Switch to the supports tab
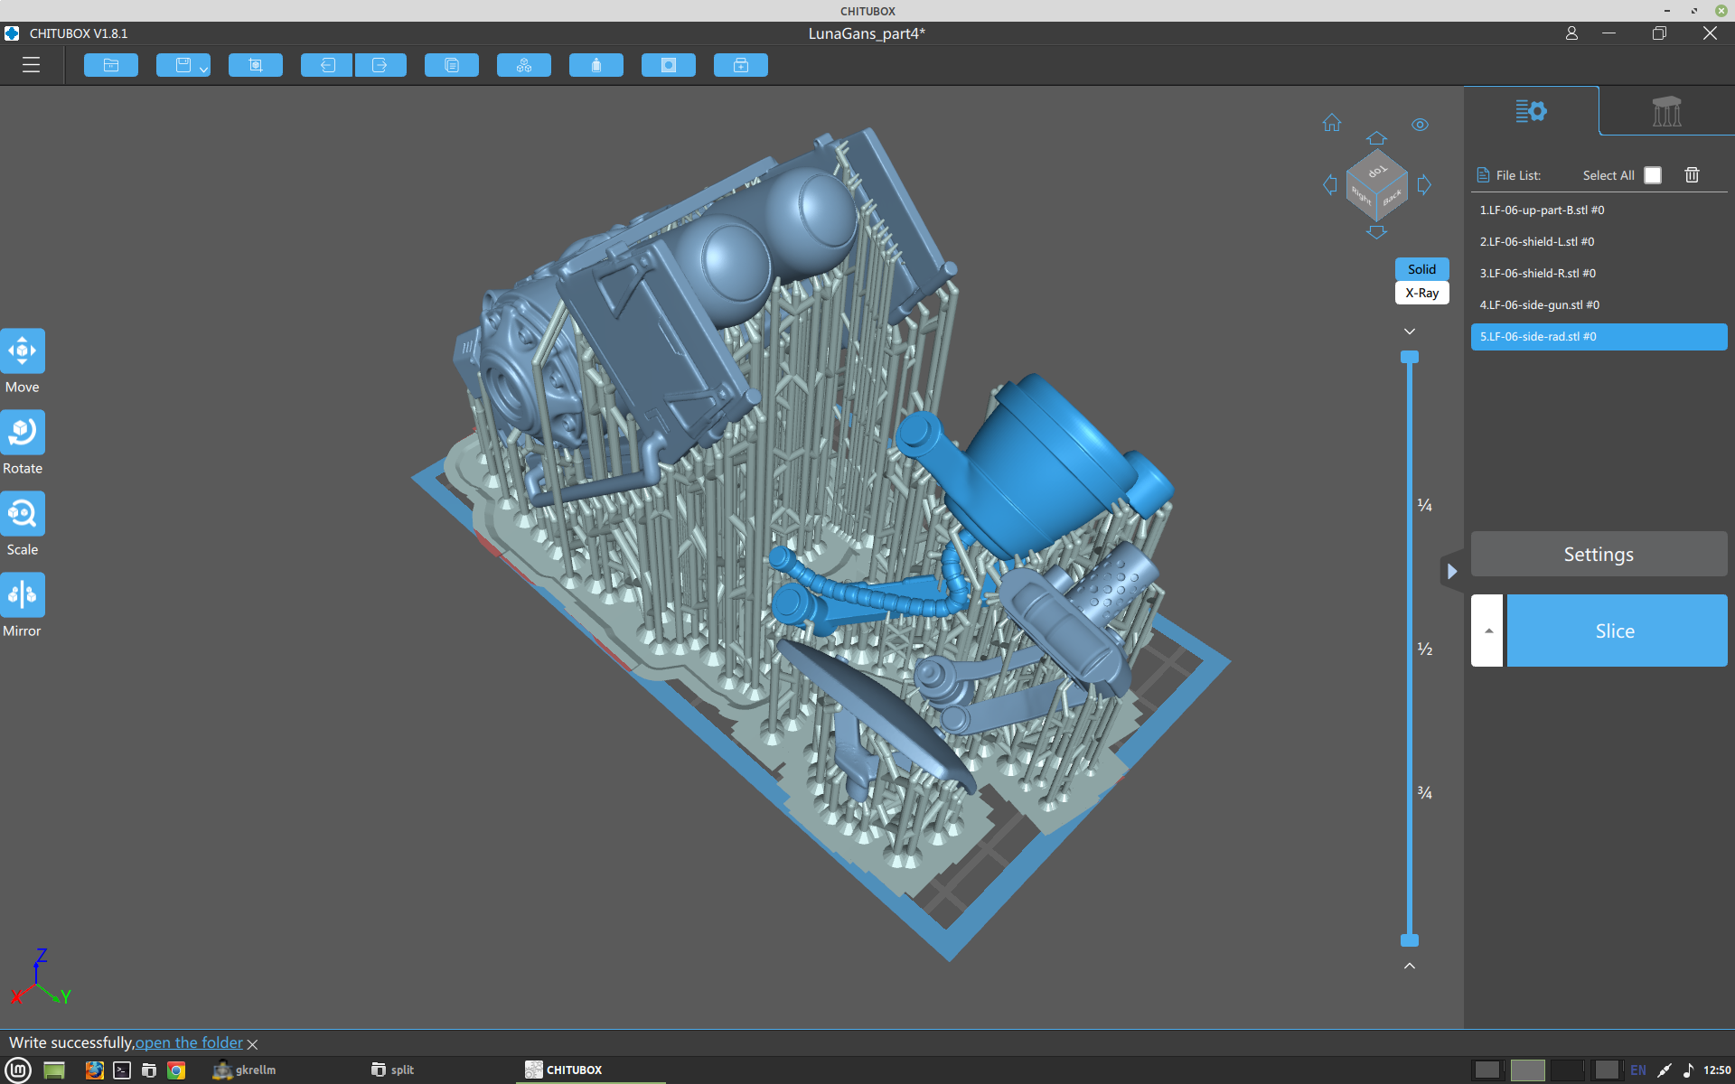Viewport: 1735px width, 1084px height. tap(1666, 111)
